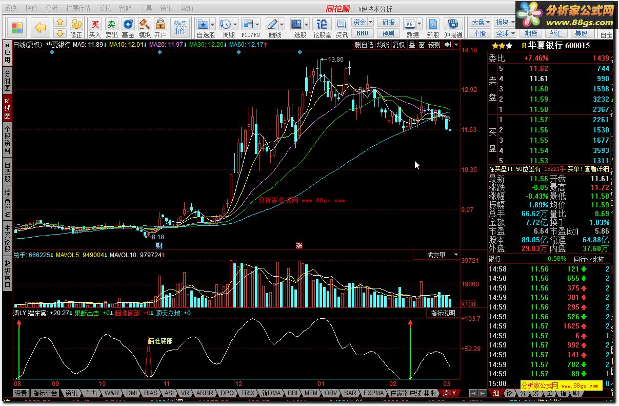
Task: Open 热点事件 hot events
Action: (x=179, y=28)
